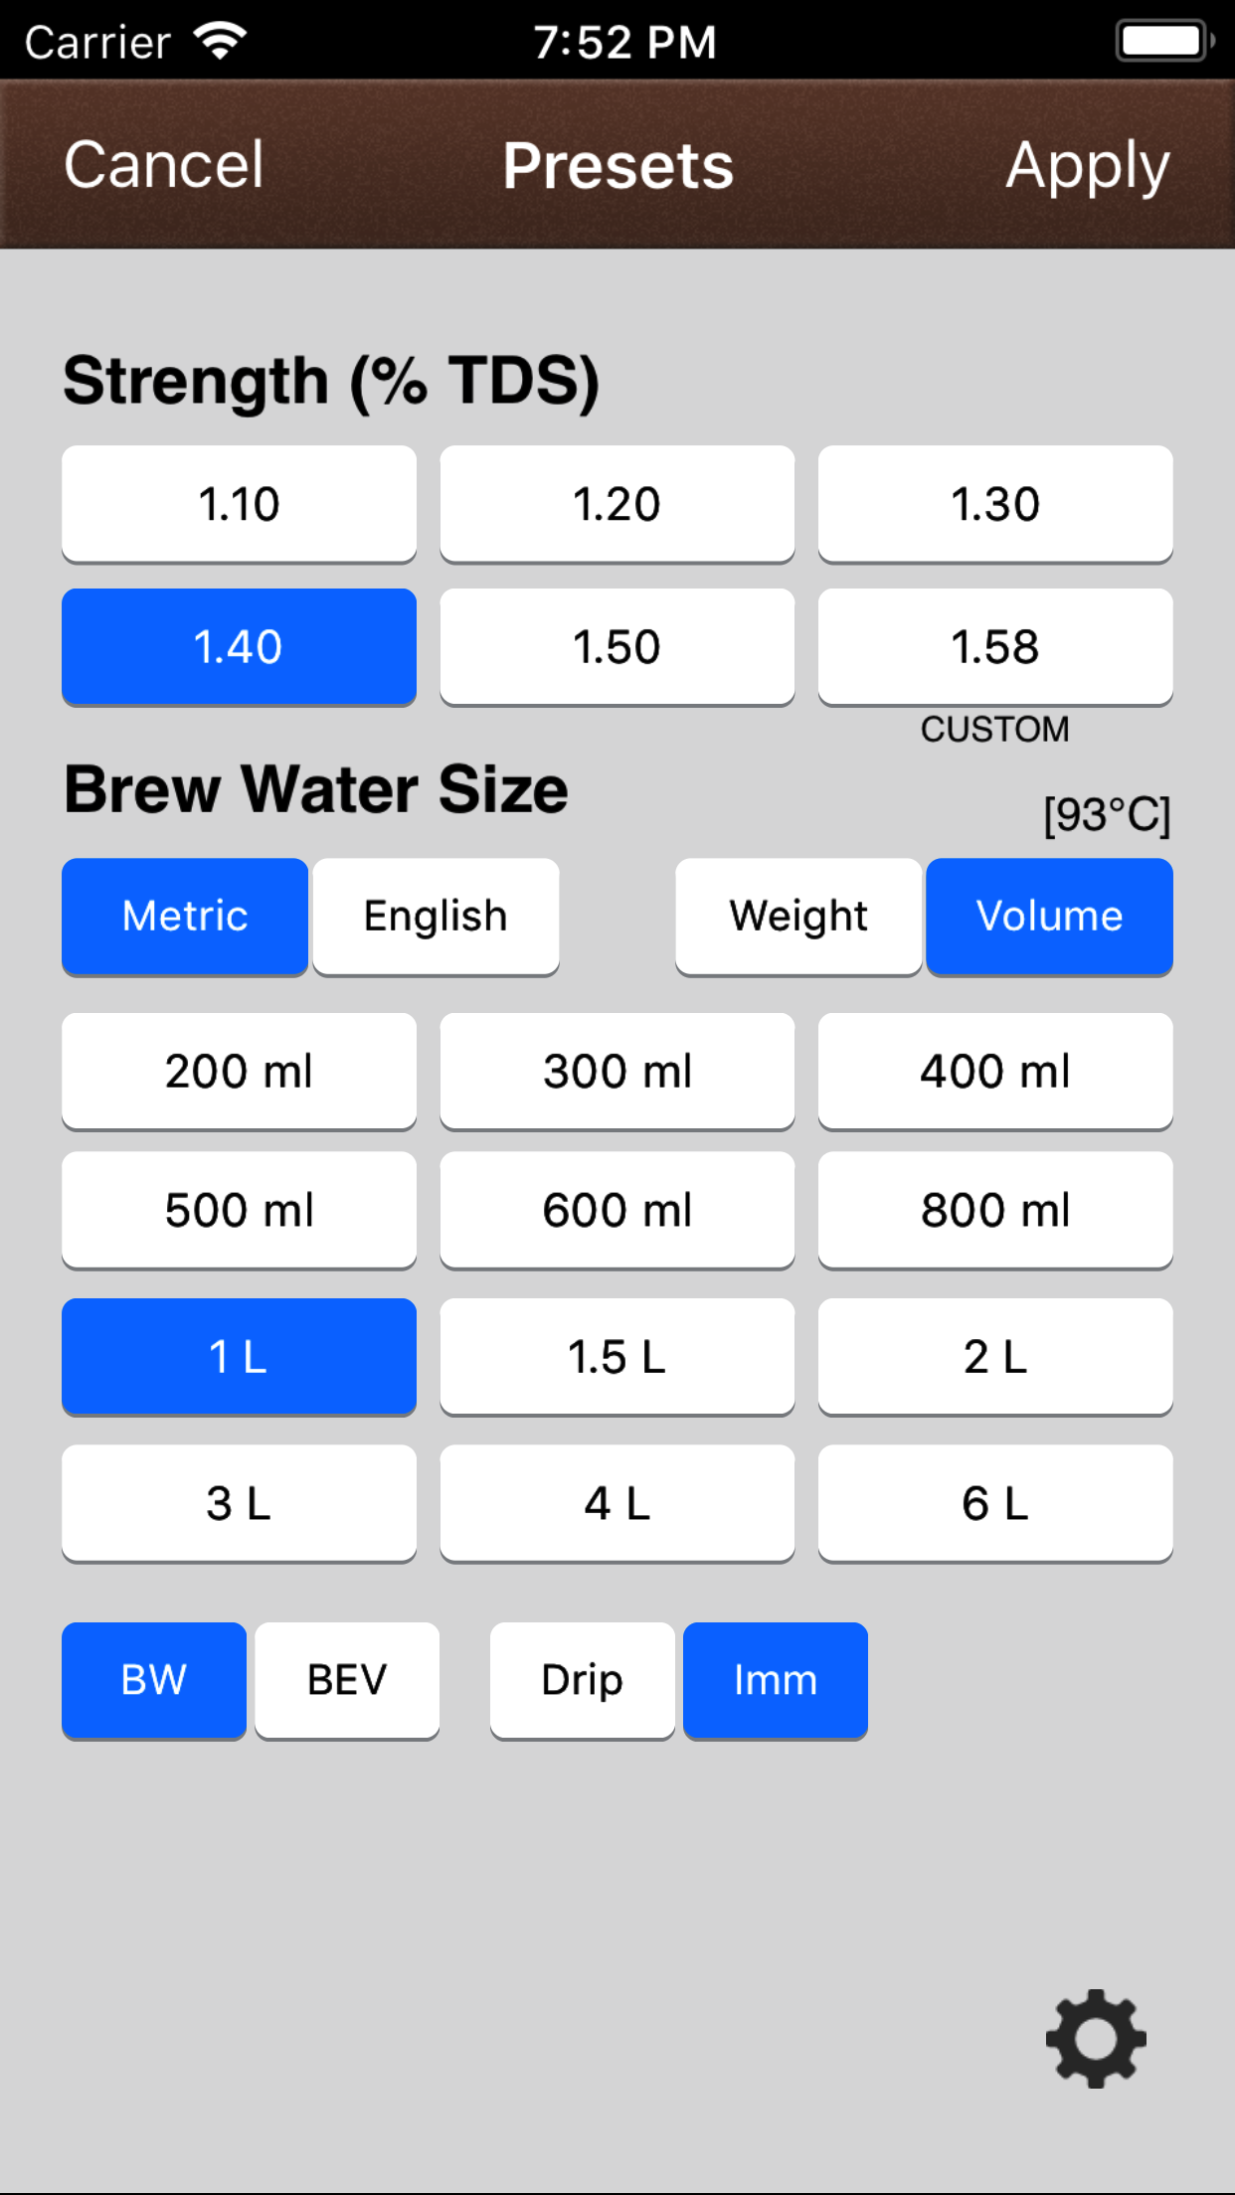The image size is (1235, 2195).
Task: Choose the 6 L brew size
Action: click(994, 1502)
